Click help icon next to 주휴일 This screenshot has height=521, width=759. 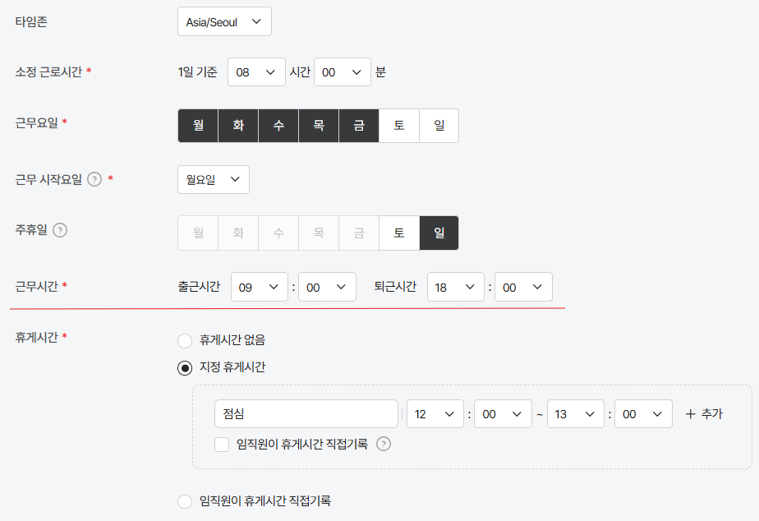tap(59, 230)
